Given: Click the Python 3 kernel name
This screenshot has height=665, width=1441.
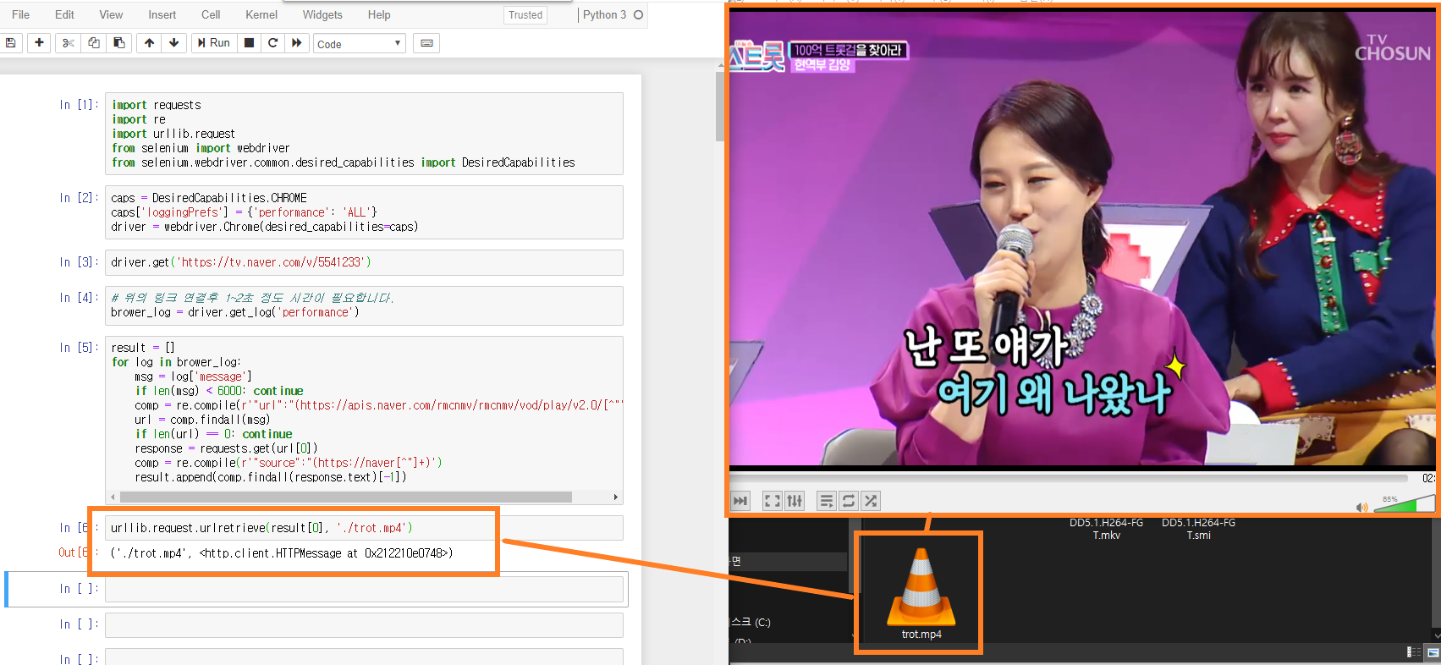Looking at the screenshot, I should [604, 14].
